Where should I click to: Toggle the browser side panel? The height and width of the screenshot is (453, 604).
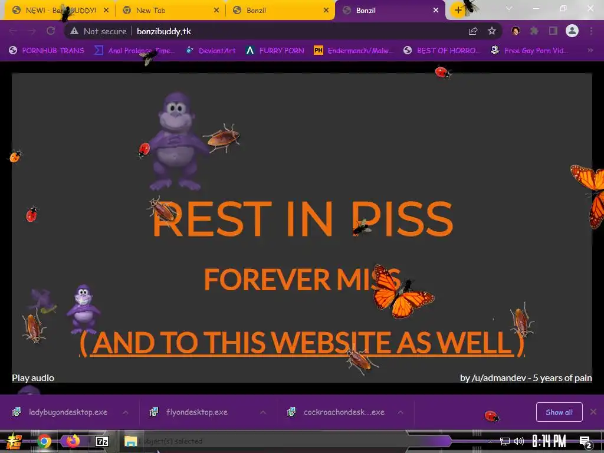click(x=553, y=31)
